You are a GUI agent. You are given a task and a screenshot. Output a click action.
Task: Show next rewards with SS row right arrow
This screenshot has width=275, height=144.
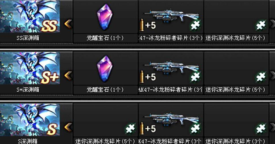click(x=272, y=24)
